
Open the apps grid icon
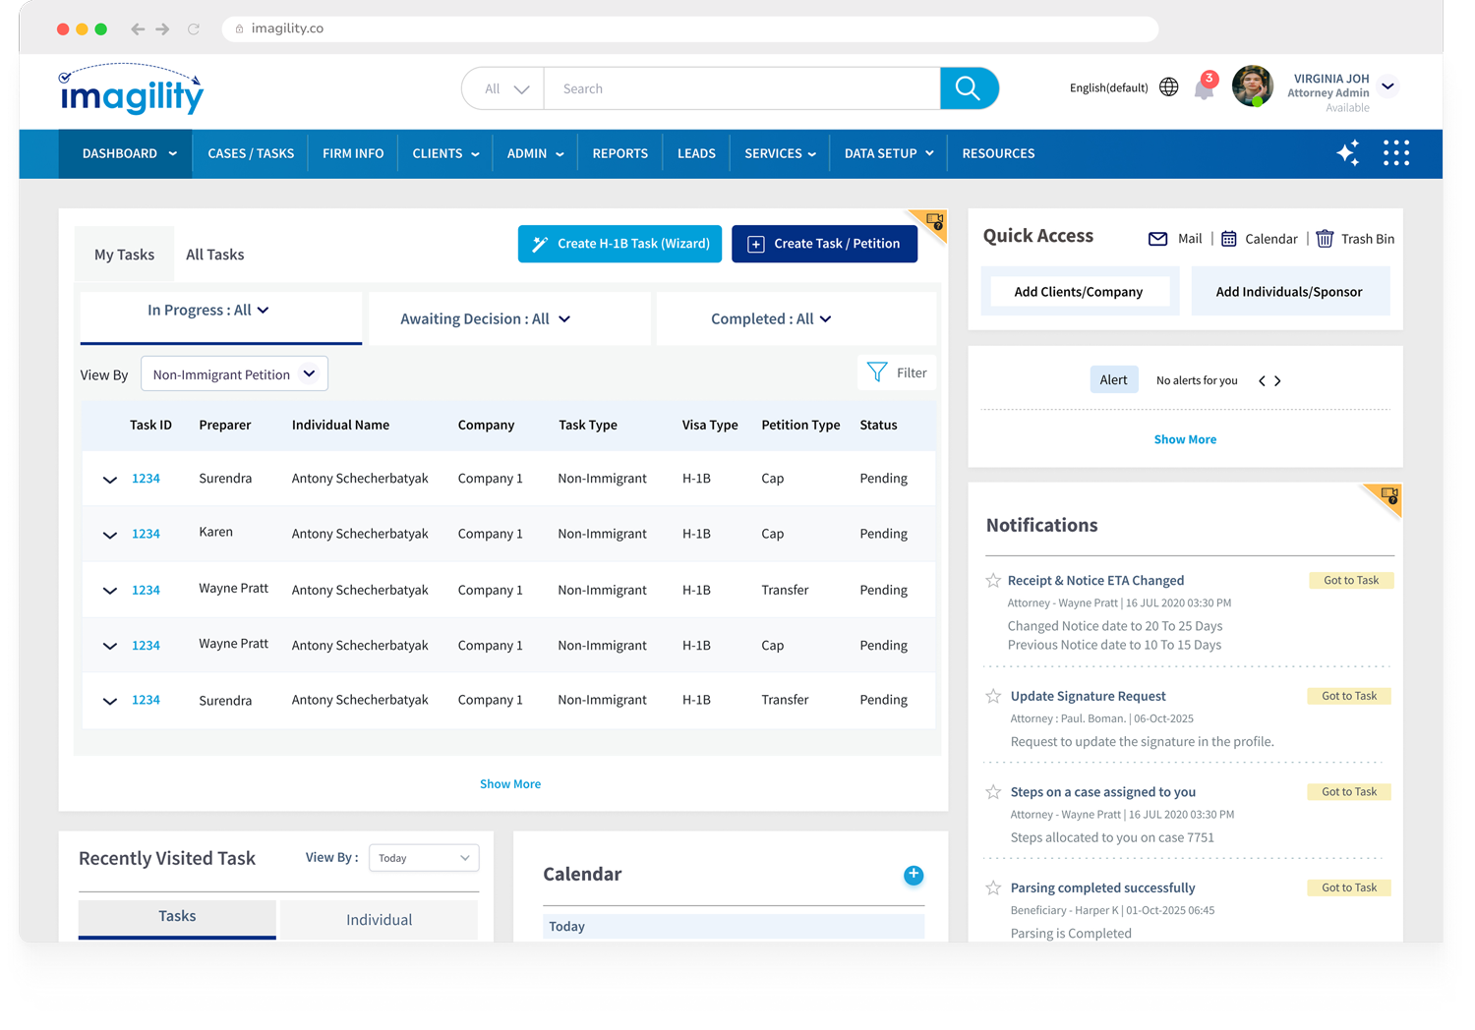pyautogui.click(x=1395, y=153)
